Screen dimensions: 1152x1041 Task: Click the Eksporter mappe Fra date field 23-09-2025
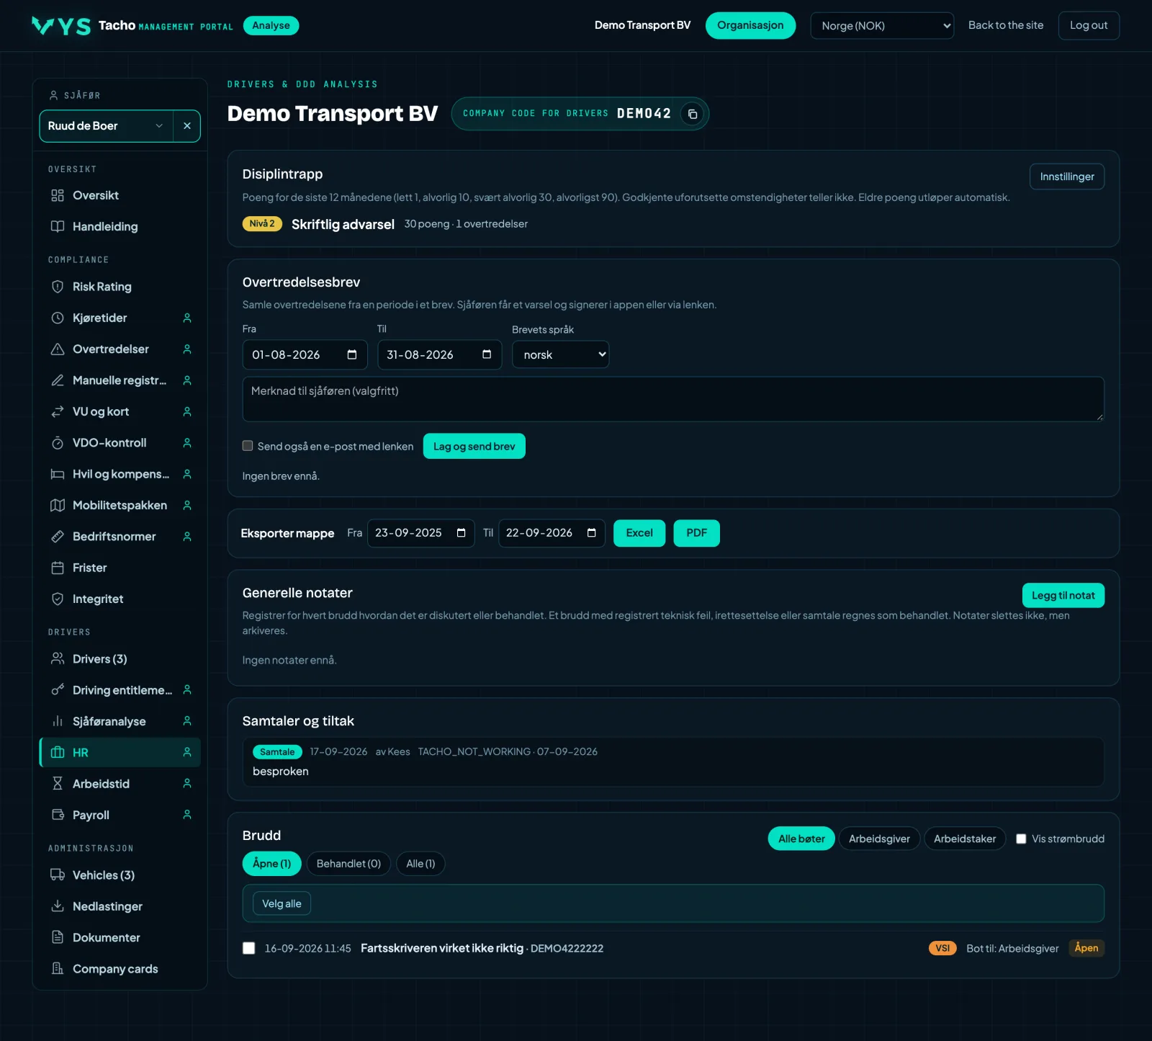[421, 533]
